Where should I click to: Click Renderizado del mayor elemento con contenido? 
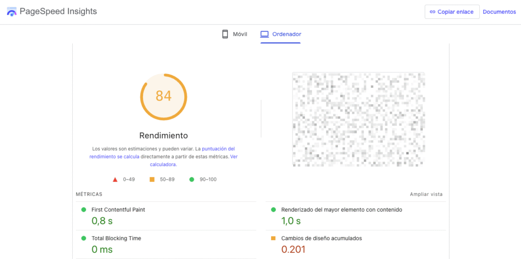tap(342, 210)
